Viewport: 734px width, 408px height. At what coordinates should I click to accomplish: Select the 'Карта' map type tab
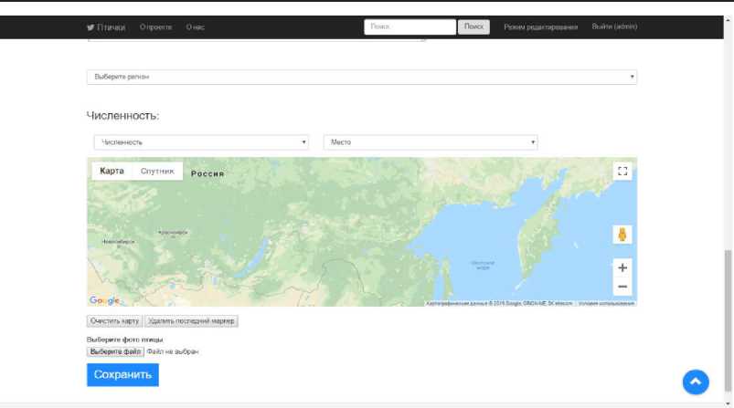tap(112, 171)
